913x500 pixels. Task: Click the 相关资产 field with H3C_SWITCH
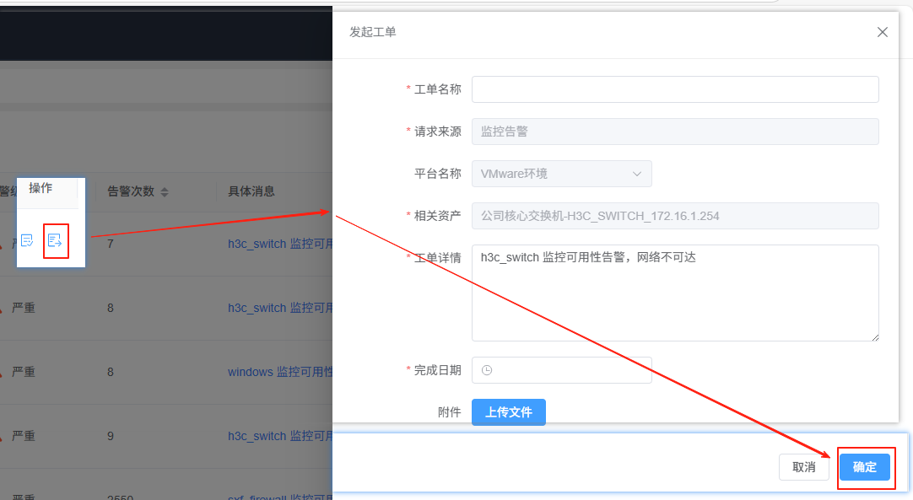[675, 216]
